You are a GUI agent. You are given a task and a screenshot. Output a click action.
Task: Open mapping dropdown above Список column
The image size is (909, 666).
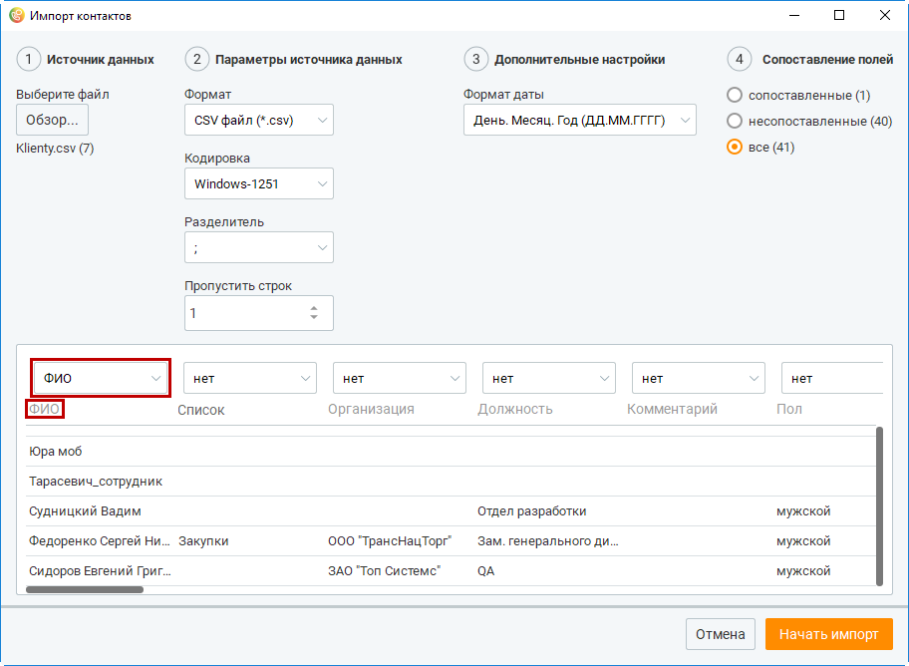[250, 378]
